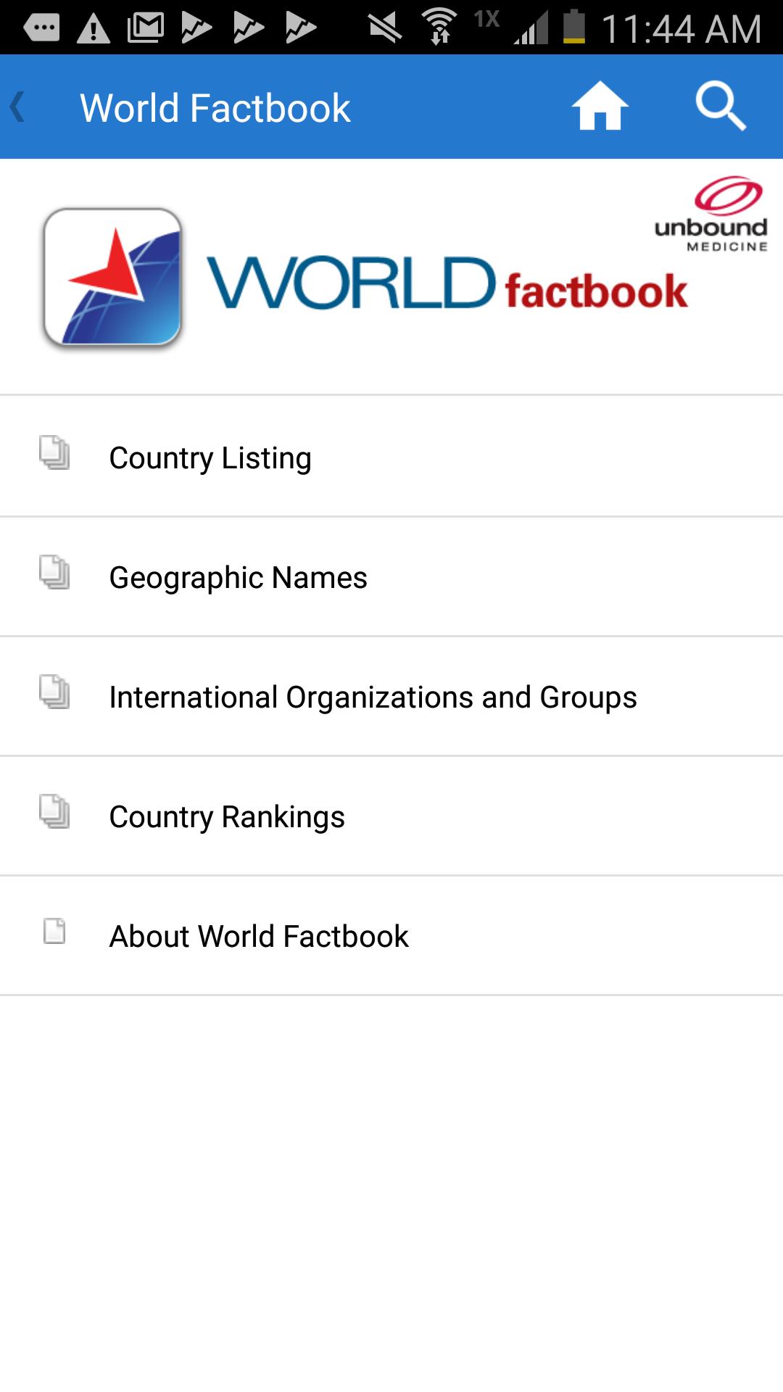783x1392 pixels.
Task: Open About World Factbook
Action: point(259,937)
